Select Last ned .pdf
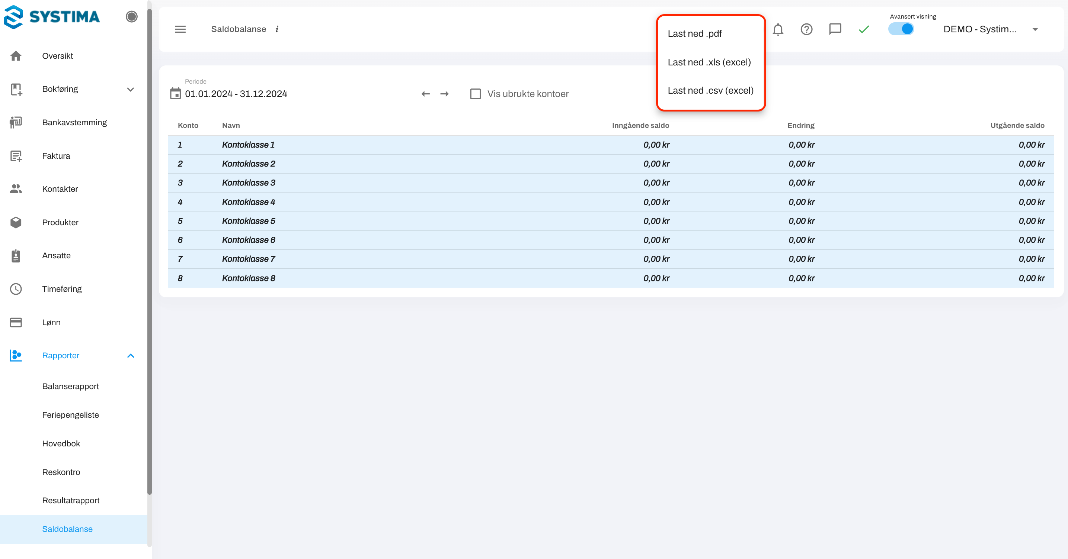Viewport: 1068px width, 559px height. (x=694, y=34)
